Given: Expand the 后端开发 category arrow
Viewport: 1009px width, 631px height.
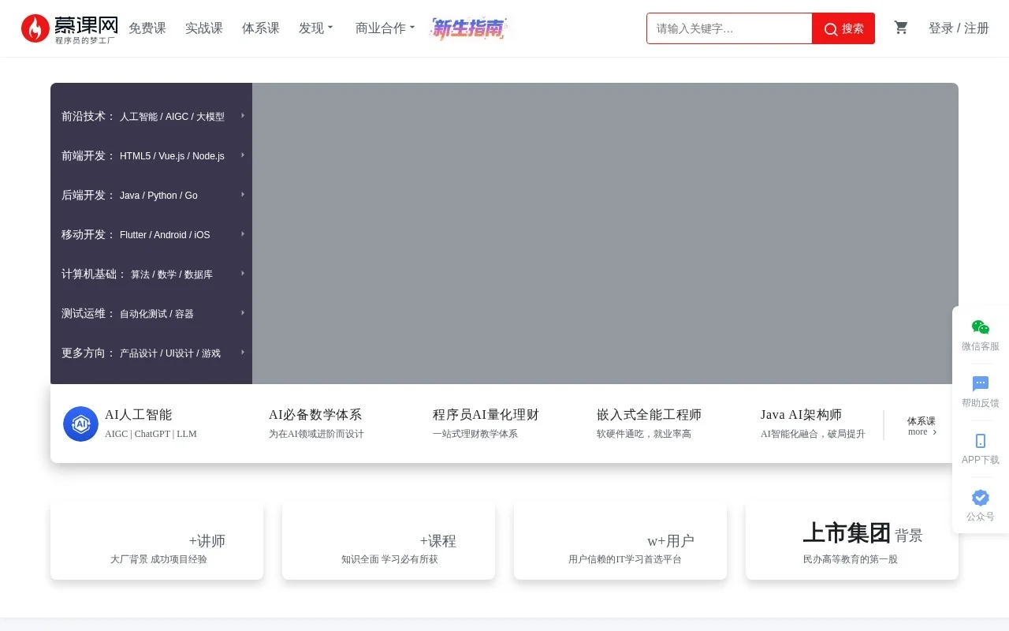Looking at the screenshot, I should (243, 195).
